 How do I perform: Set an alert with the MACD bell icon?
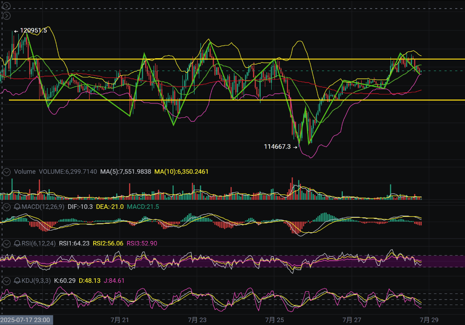click(17, 207)
